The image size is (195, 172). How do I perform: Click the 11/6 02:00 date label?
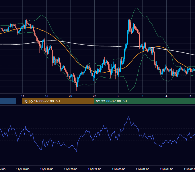point(143,169)
